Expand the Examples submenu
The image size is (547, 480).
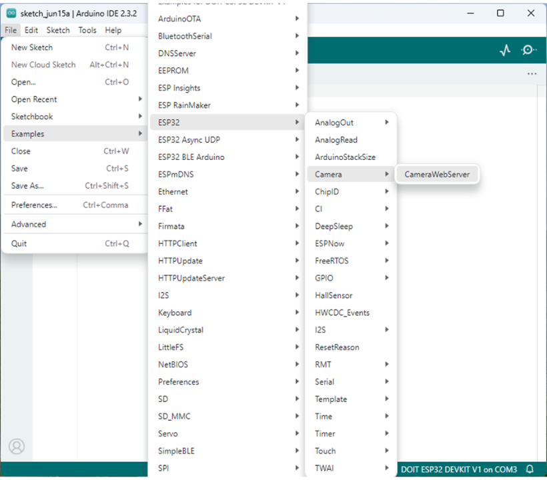coord(74,134)
